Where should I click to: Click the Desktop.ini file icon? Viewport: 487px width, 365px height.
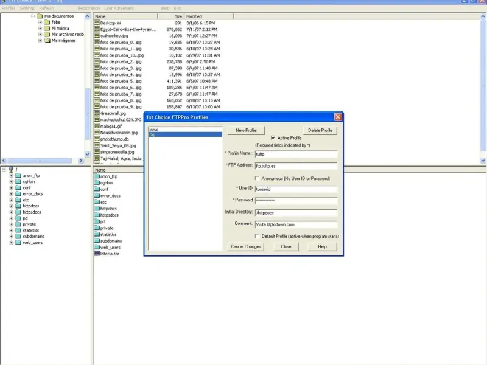point(97,23)
